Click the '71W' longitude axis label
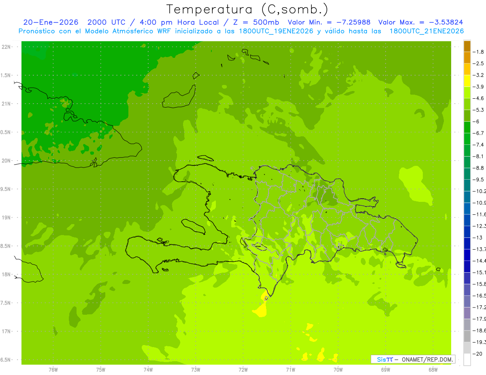 tap(290, 370)
